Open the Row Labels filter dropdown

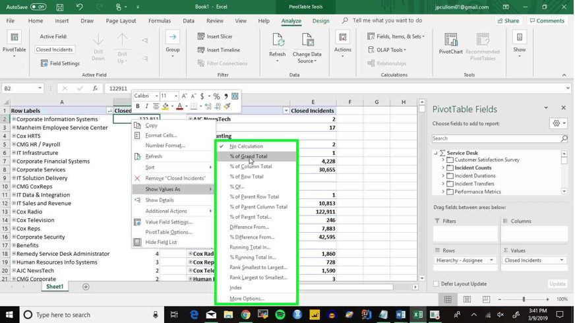(109, 111)
